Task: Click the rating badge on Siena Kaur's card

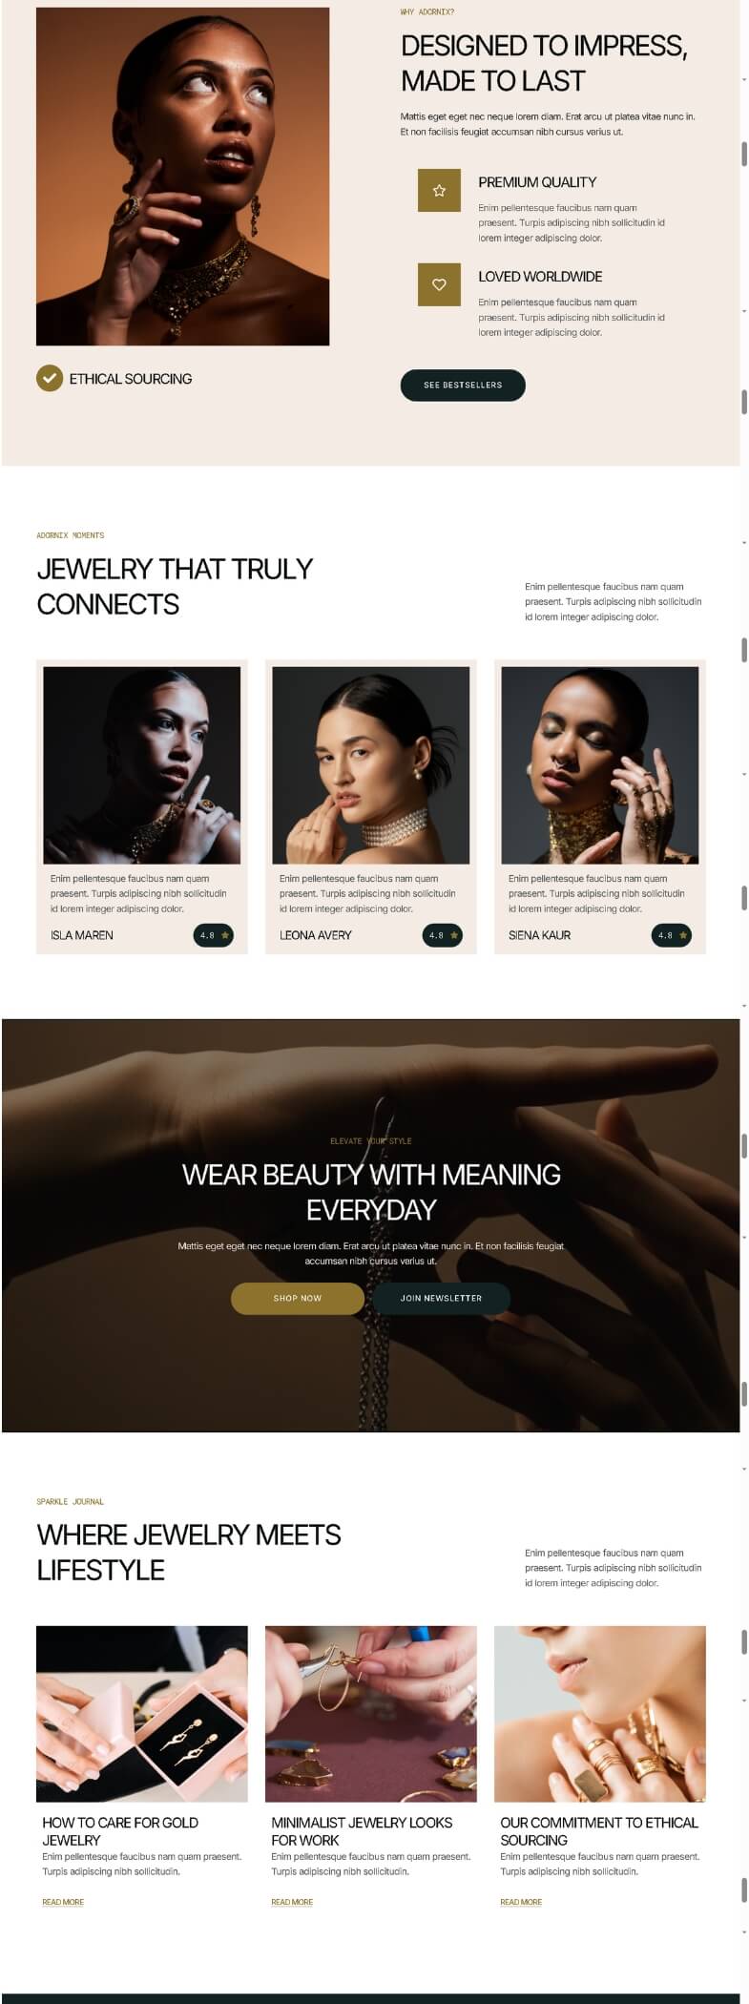Action: (x=672, y=935)
